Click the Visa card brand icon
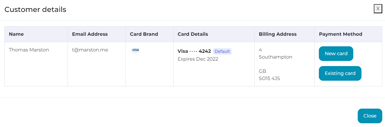Image resolution: width=385 pixels, height=127 pixels. point(135,50)
